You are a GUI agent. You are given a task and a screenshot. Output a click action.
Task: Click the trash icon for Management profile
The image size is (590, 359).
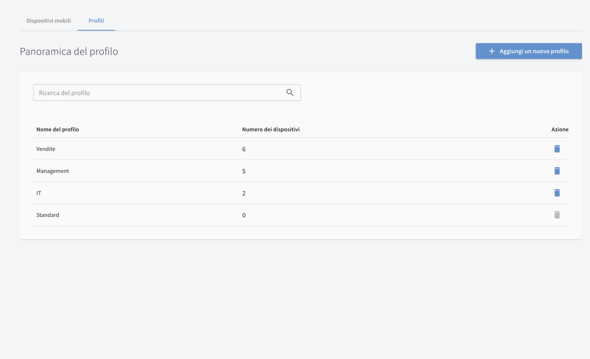557,171
